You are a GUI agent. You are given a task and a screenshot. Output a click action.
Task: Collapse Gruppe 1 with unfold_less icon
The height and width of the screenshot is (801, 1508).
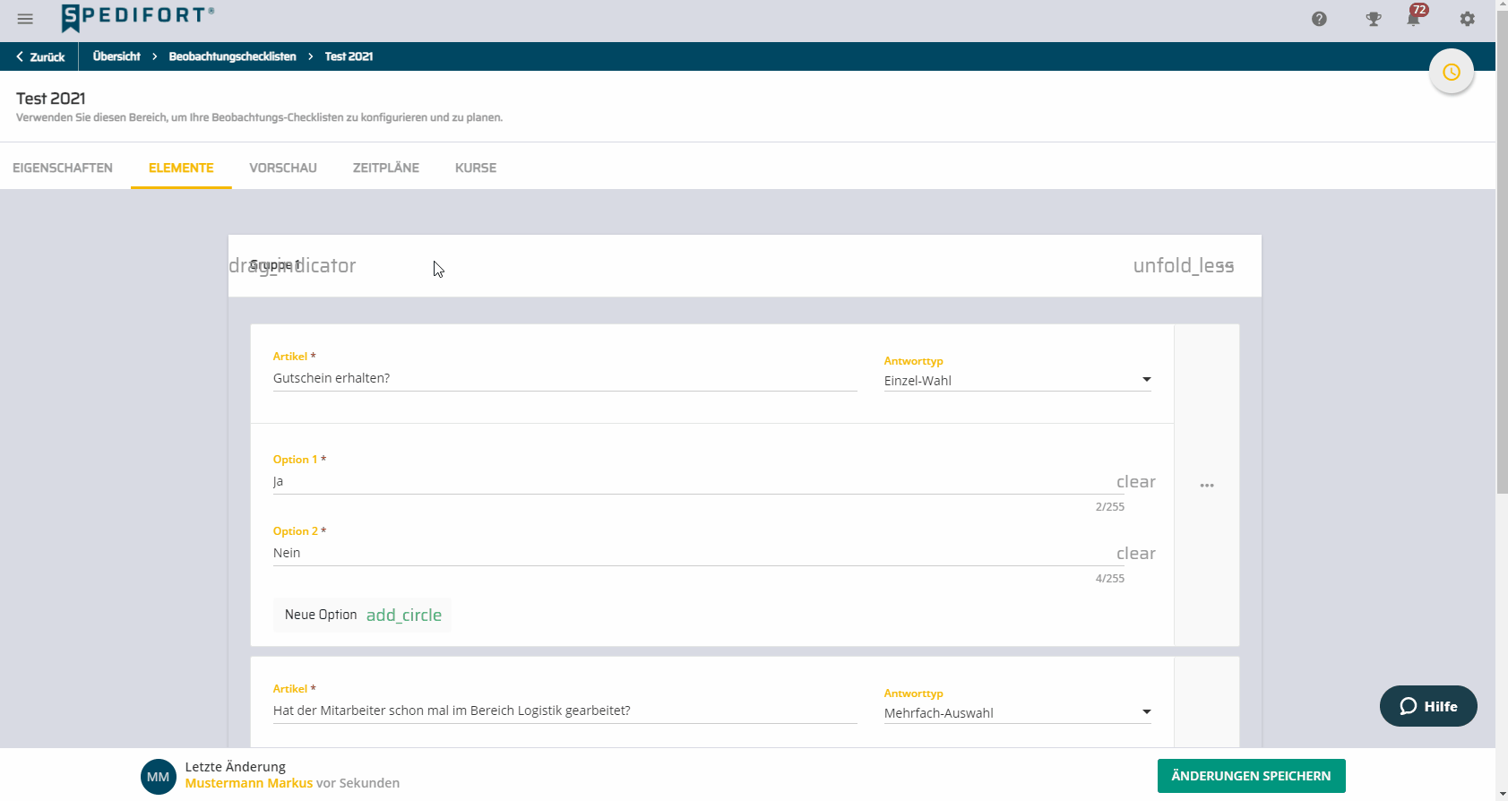(1184, 266)
